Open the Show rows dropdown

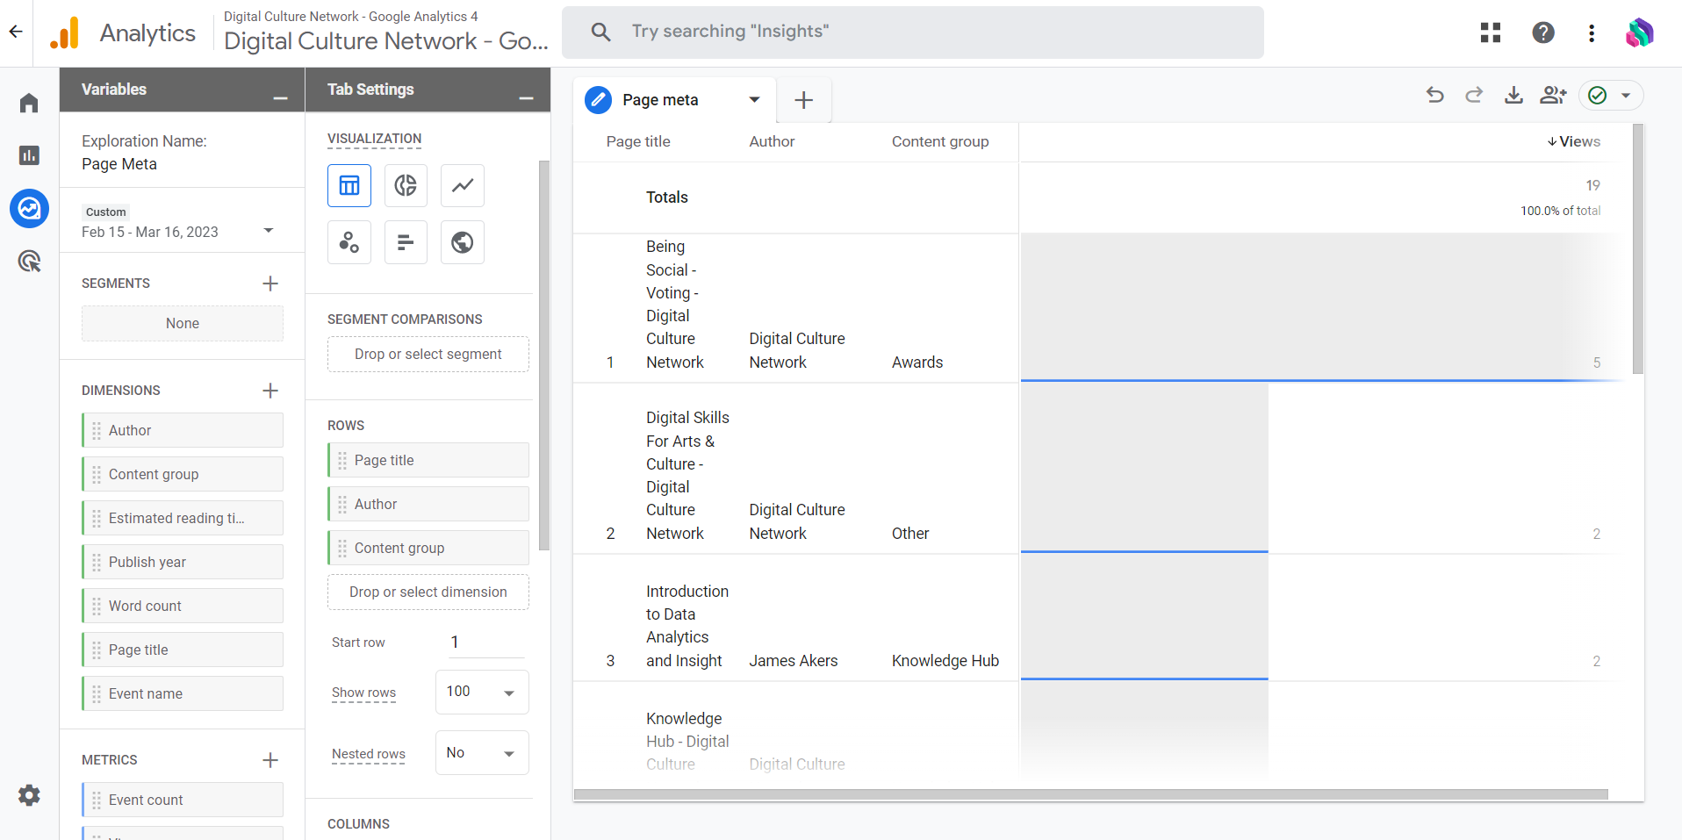[x=482, y=693]
